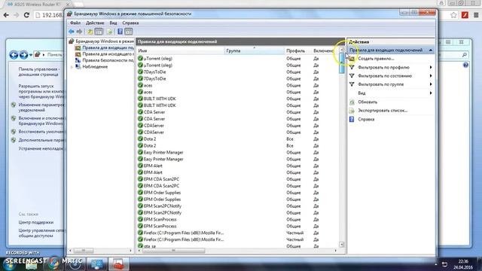Viewport: 482px width, 271px height.
Task: Open the Windows Start button
Action: point(8,263)
